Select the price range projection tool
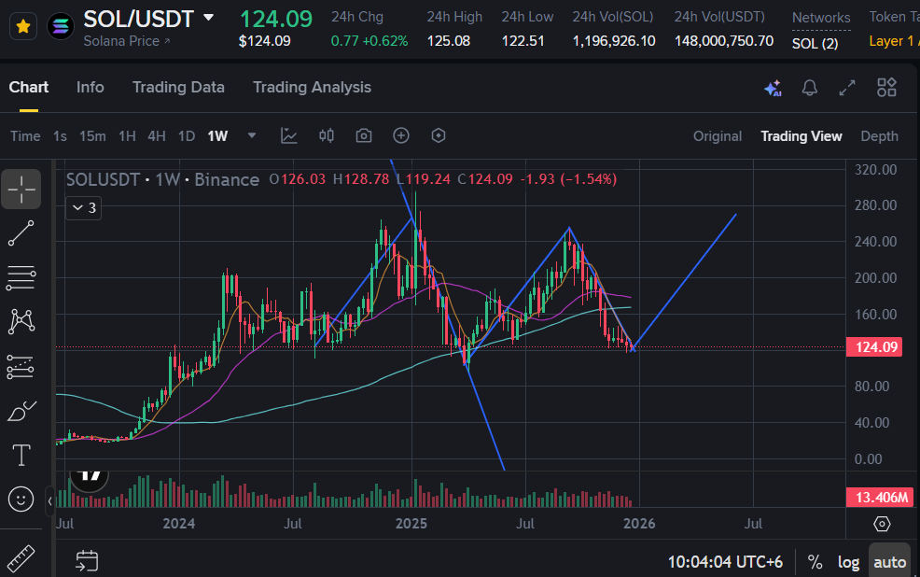The image size is (920, 577). click(21, 367)
